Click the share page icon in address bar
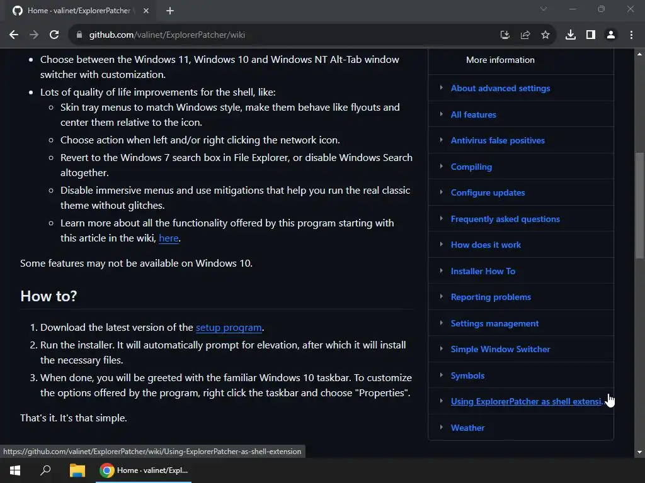Viewport: 645px width, 483px height. click(525, 35)
